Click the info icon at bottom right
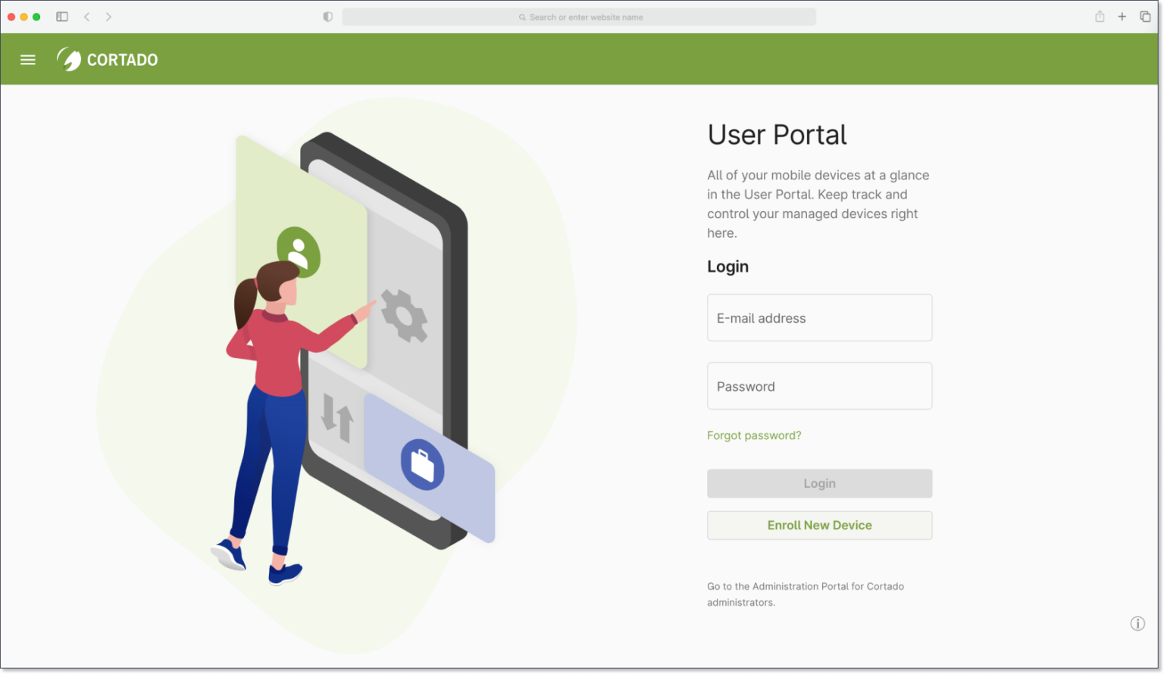Image resolution: width=1164 pixels, height=674 pixels. pyautogui.click(x=1137, y=623)
